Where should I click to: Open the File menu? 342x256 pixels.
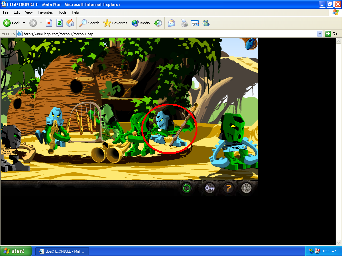click(x=6, y=12)
